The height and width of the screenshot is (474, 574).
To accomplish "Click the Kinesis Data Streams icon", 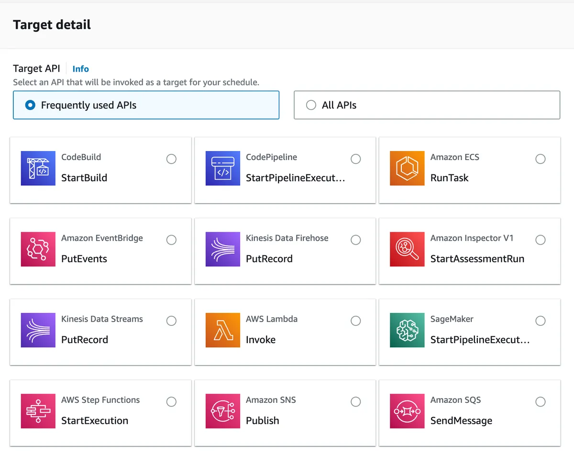I will (x=38, y=330).
